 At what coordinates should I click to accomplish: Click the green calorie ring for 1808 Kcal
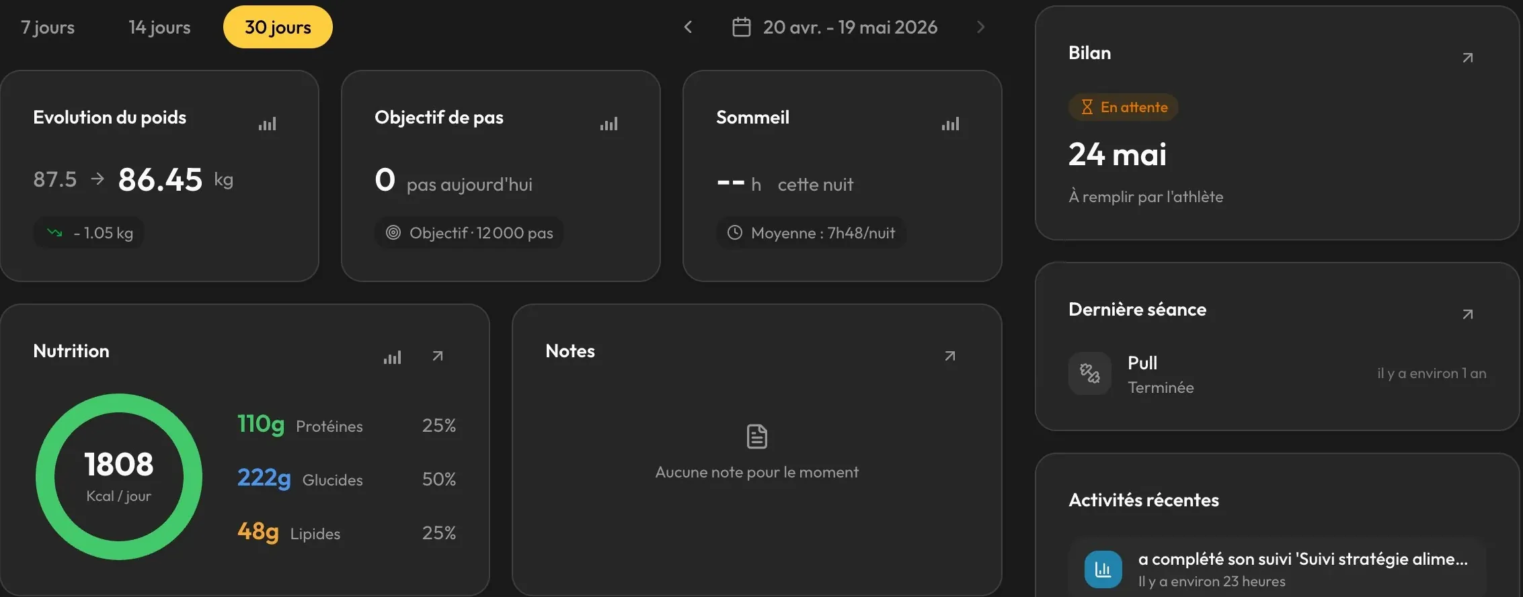[x=119, y=477]
